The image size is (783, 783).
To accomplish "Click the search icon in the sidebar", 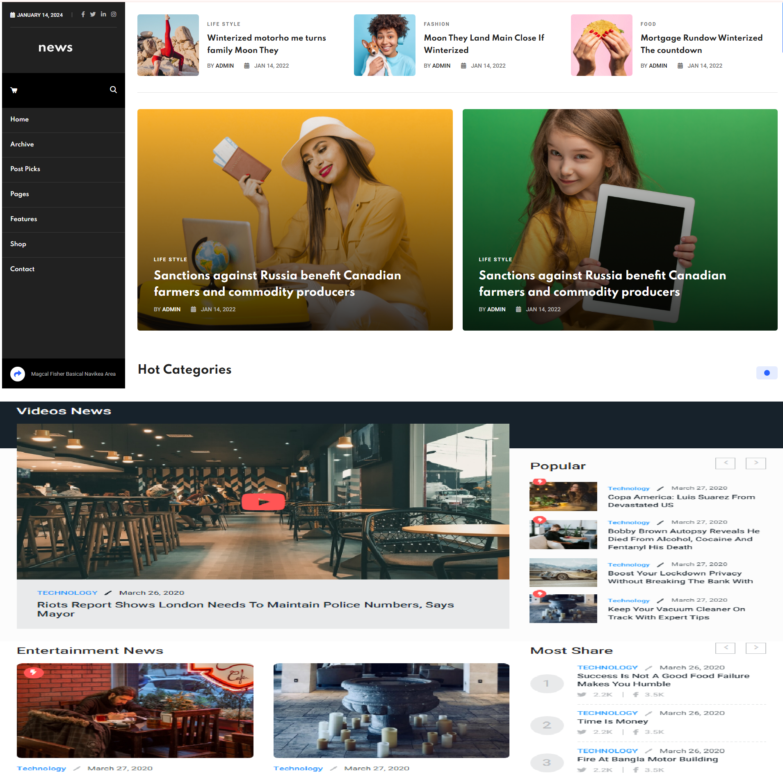I will (x=113, y=89).
